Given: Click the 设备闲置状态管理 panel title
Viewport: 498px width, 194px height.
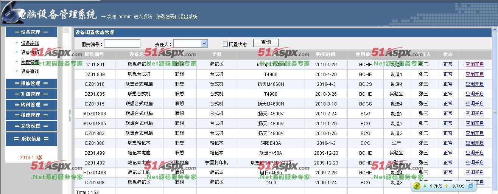Looking at the screenshot, I should 95,33.
